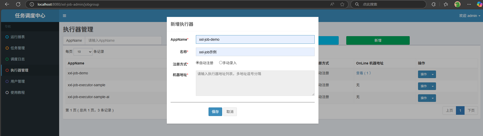The width and height of the screenshot is (483, 136).
Task: Select the 自动注册 radio option
Action: pyautogui.click(x=197, y=63)
